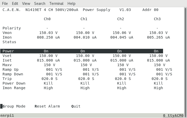The height and width of the screenshot is (118, 187).
Task: Open the File menu
Action: click(x=5, y=4)
